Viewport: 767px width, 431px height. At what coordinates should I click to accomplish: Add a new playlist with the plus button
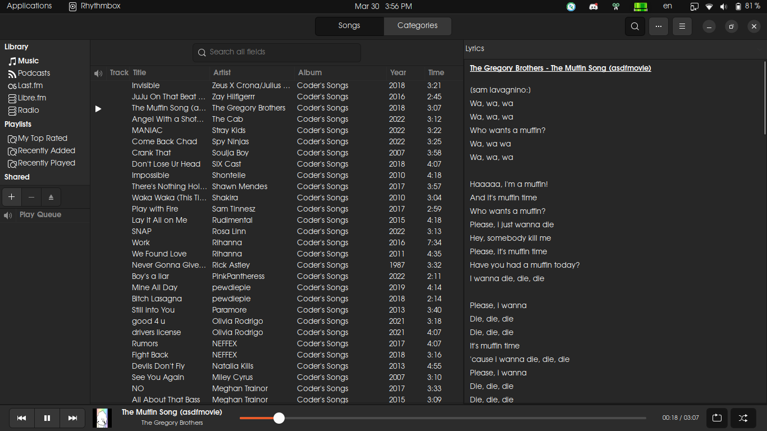(12, 197)
